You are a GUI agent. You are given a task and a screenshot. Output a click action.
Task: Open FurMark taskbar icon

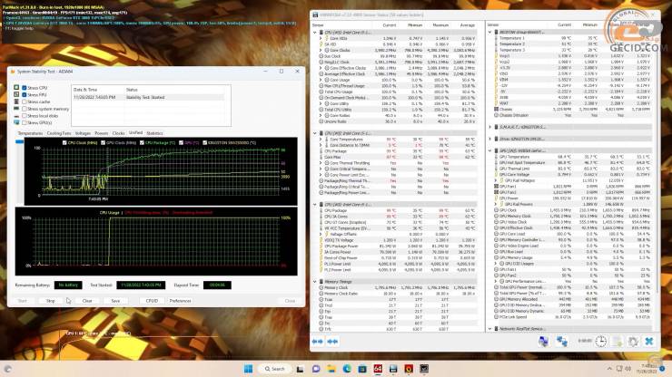point(409,369)
